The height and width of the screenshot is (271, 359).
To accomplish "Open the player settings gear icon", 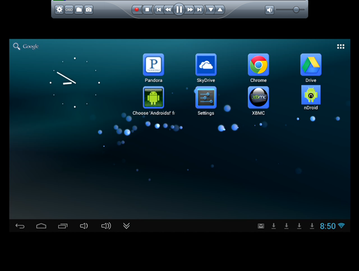I will (59, 10).
